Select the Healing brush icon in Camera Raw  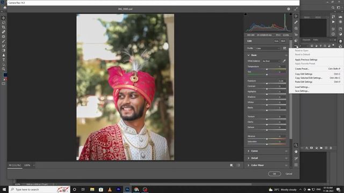[296, 22]
